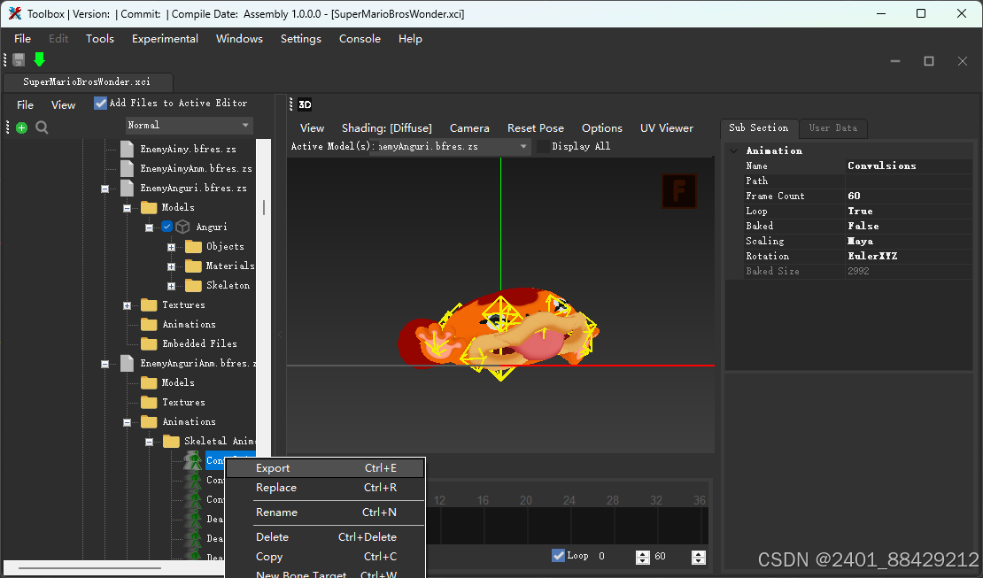Click the EnemyAimyAnm.bfres.zs file icon

click(128, 169)
